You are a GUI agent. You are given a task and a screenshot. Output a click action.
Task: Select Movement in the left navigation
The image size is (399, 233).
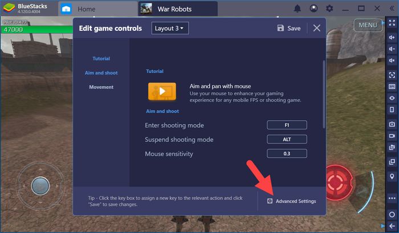(101, 87)
